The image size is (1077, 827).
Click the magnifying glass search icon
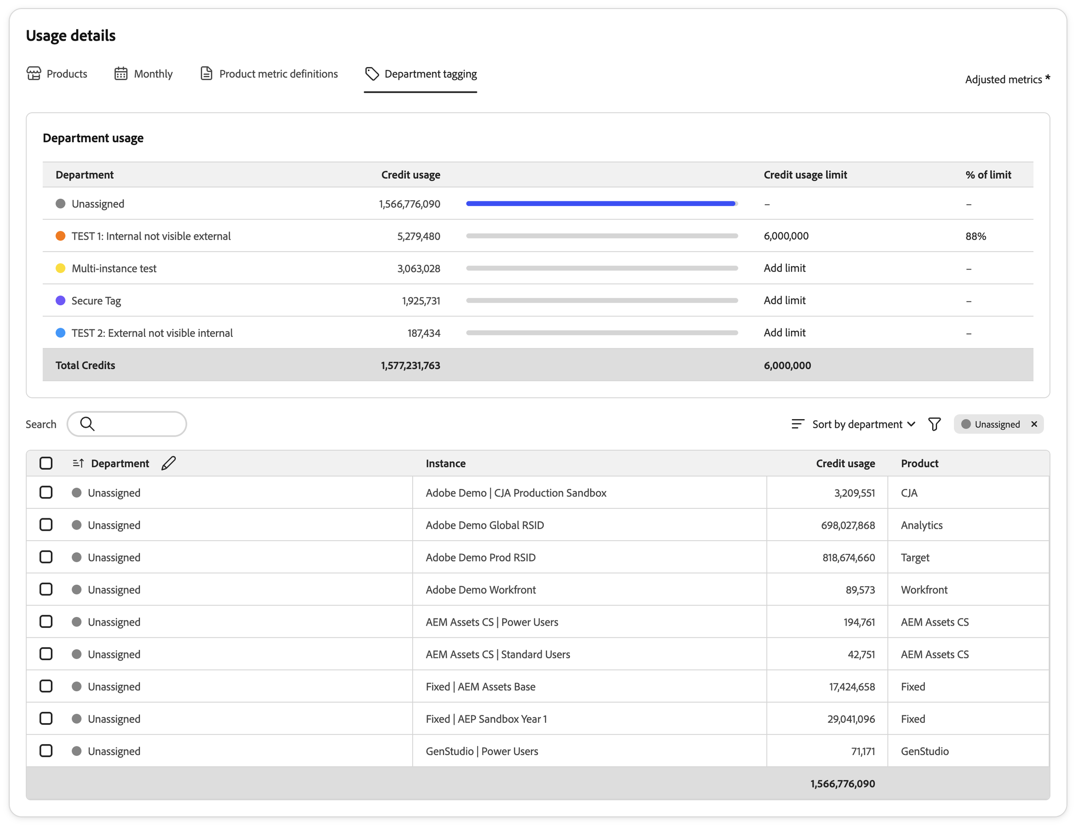click(87, 424)
